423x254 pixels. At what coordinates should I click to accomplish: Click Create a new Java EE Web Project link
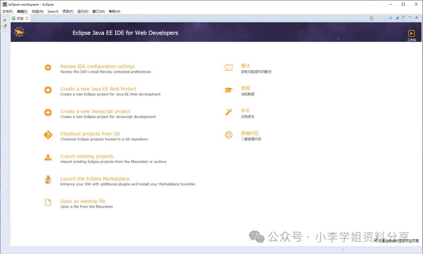tap(98, 89)
